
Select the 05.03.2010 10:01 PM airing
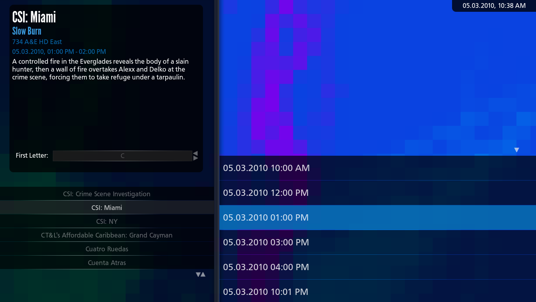pyautogui.click(x=378, y=292)
